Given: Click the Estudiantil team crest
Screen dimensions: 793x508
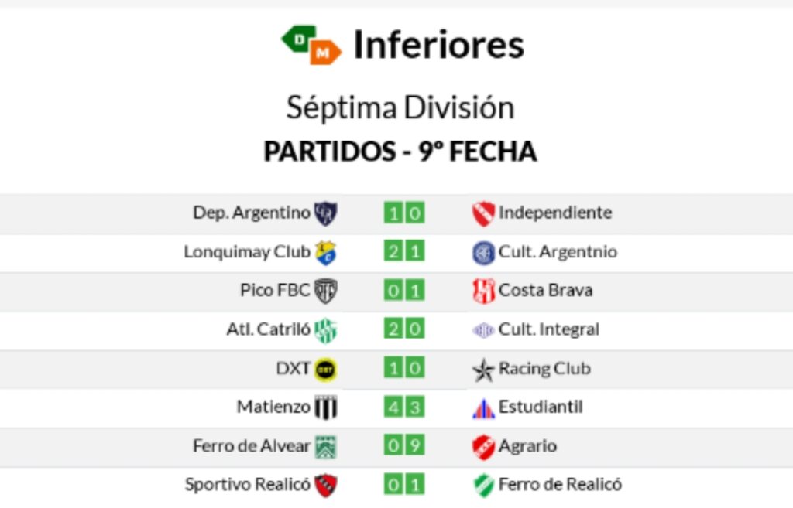Looking at the screenshot, I should (x=483, y=408).
